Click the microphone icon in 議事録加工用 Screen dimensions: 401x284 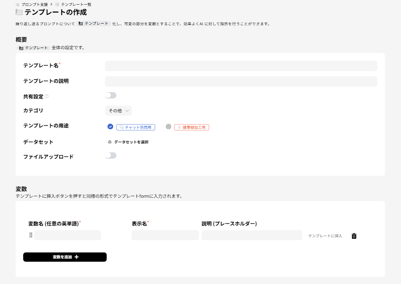click(x=179, y=127)
